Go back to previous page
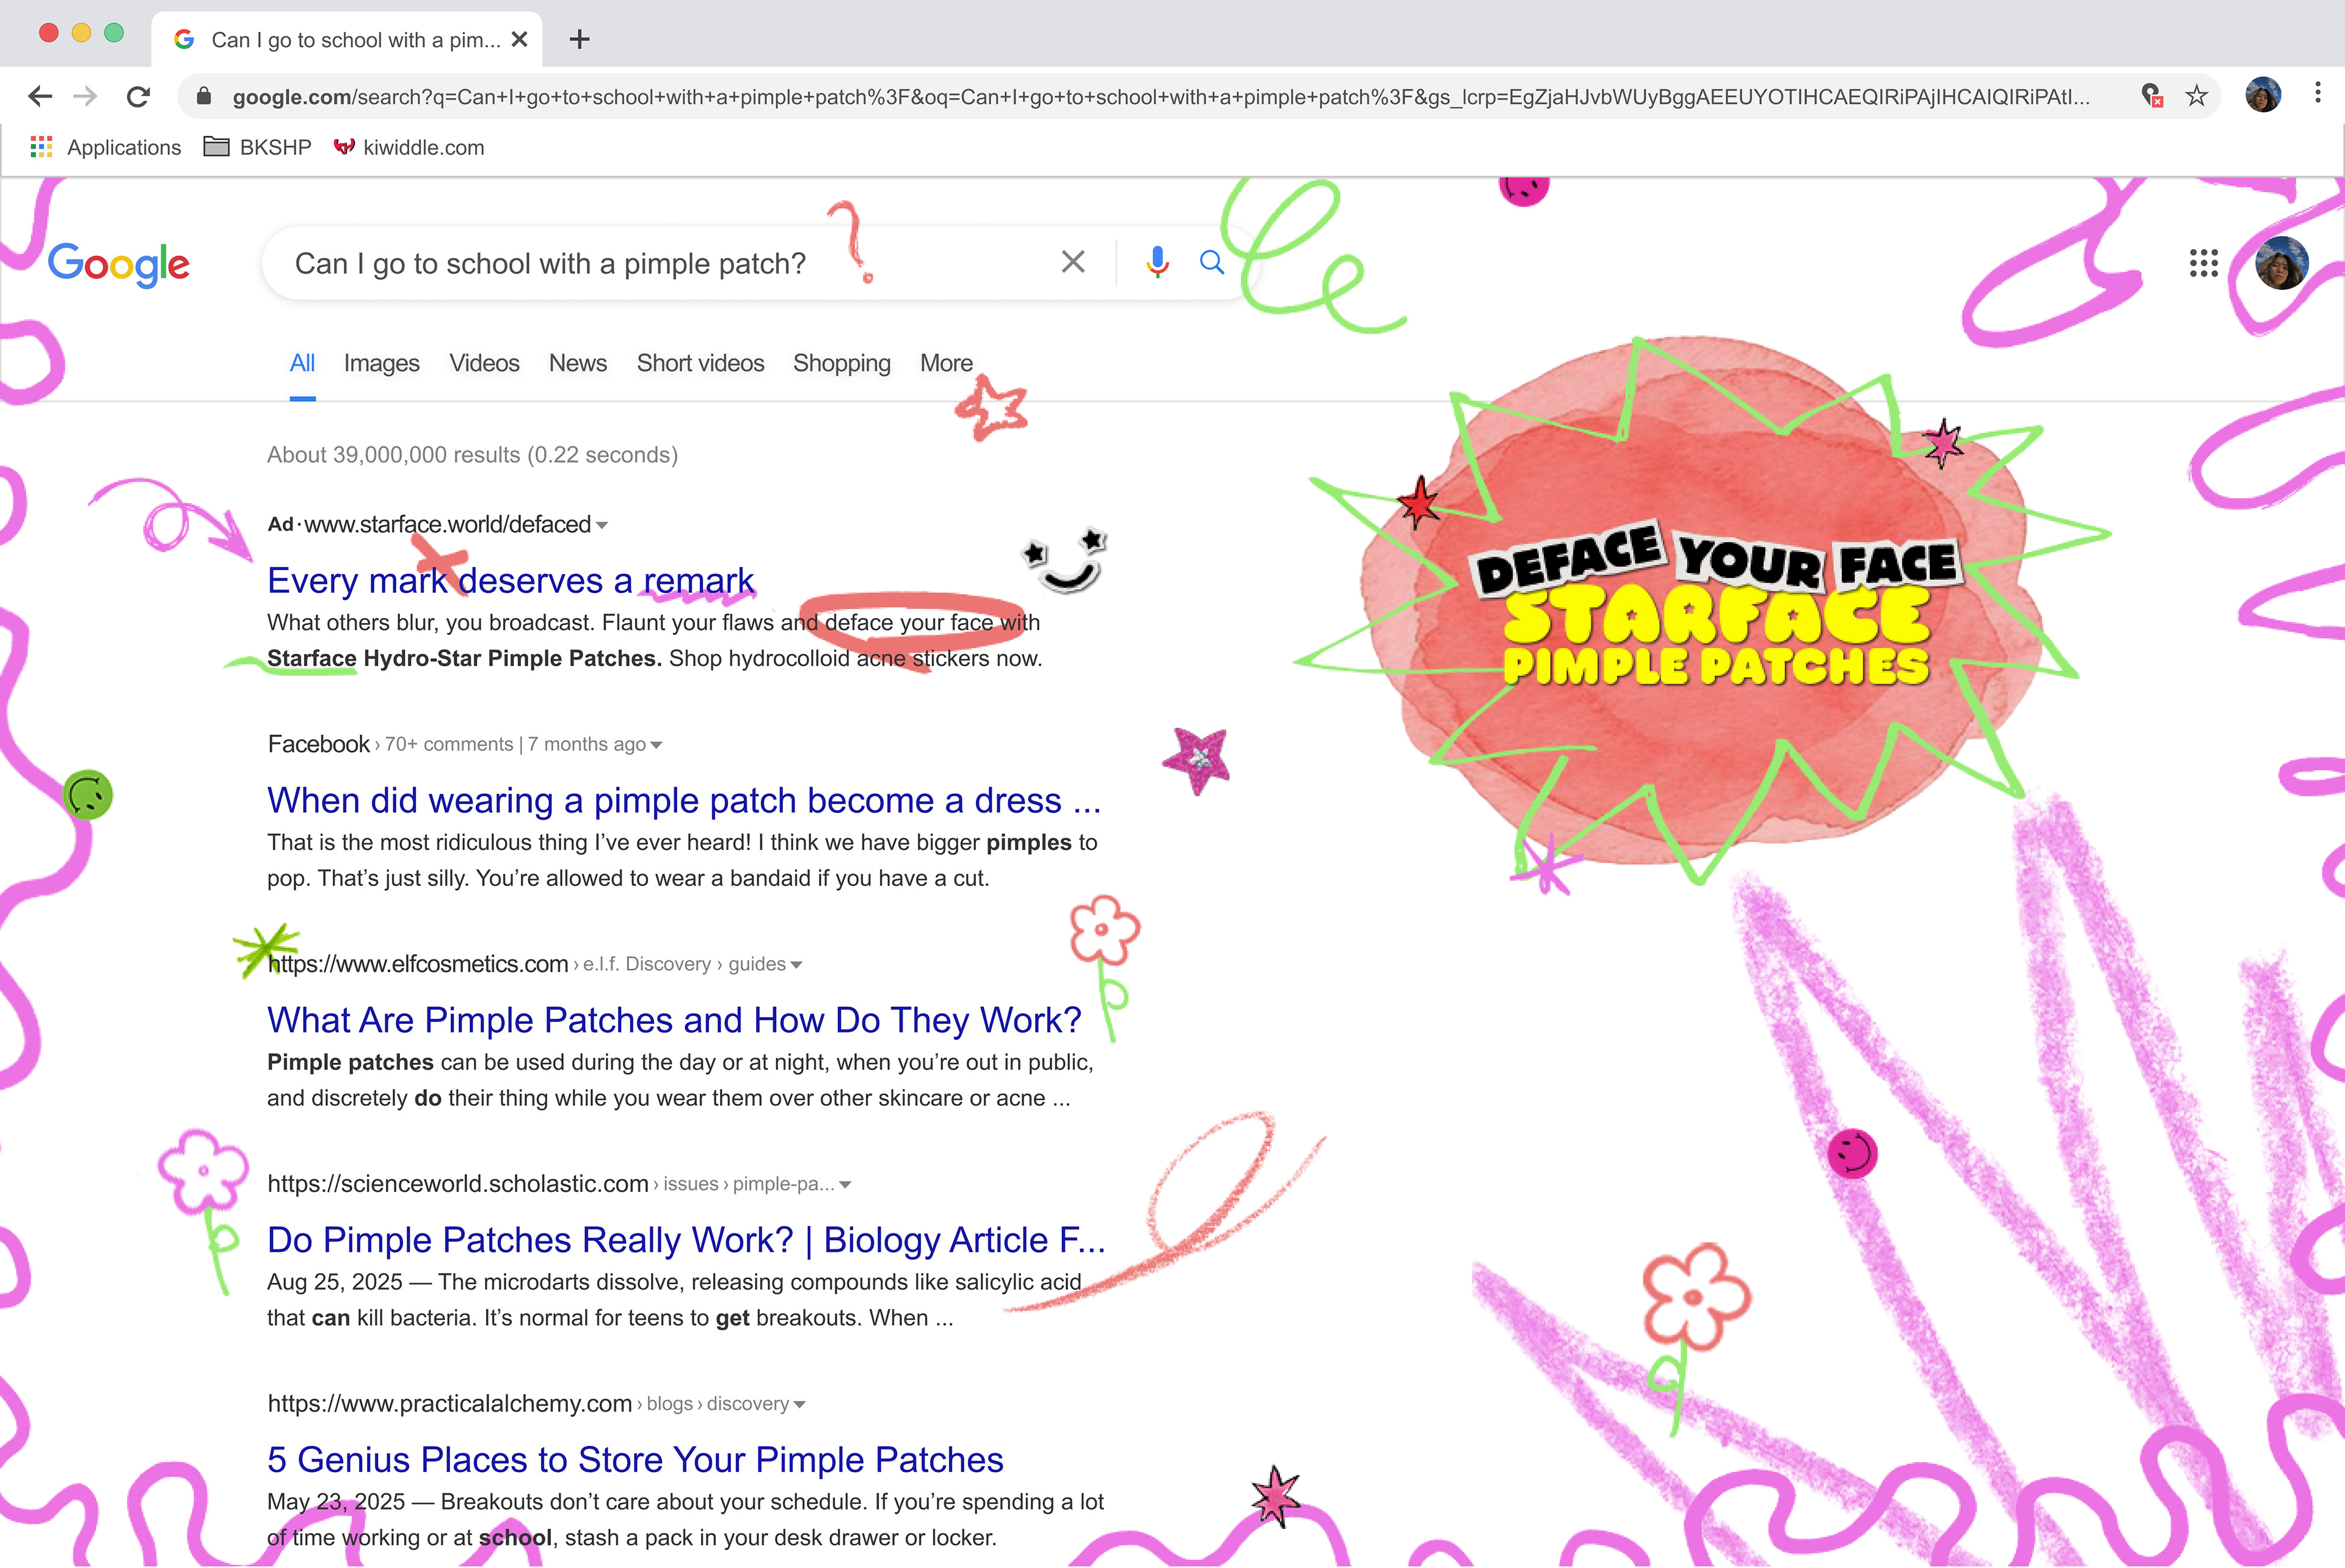This screenshot has width=2345, height=1568. [x=40, y=96]
